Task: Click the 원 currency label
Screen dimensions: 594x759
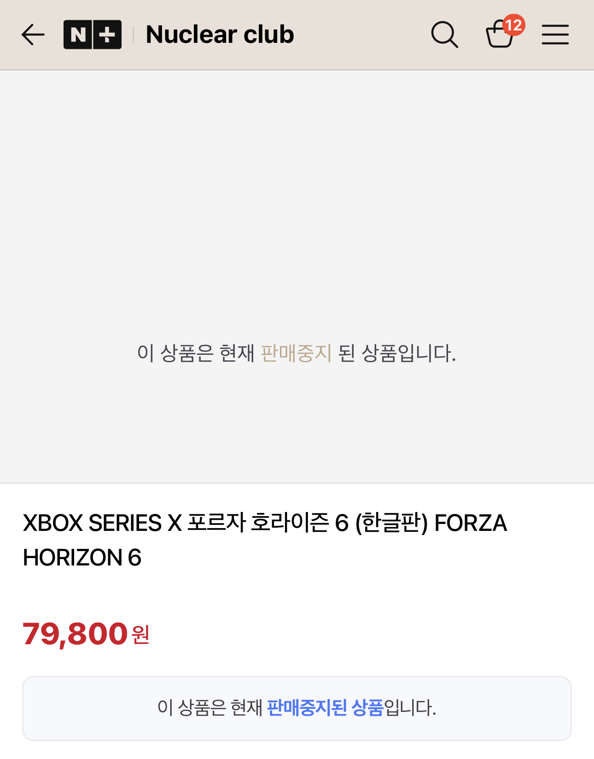Action: tap(140, 635)
